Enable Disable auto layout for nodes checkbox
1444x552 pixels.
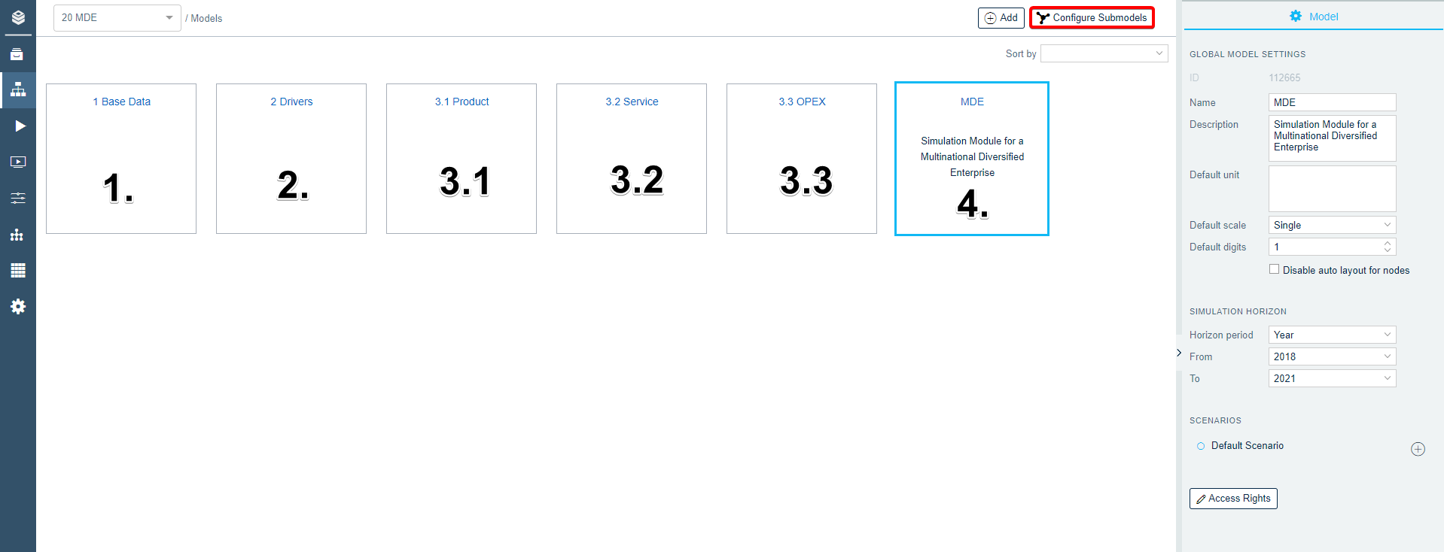point(1274,269)
